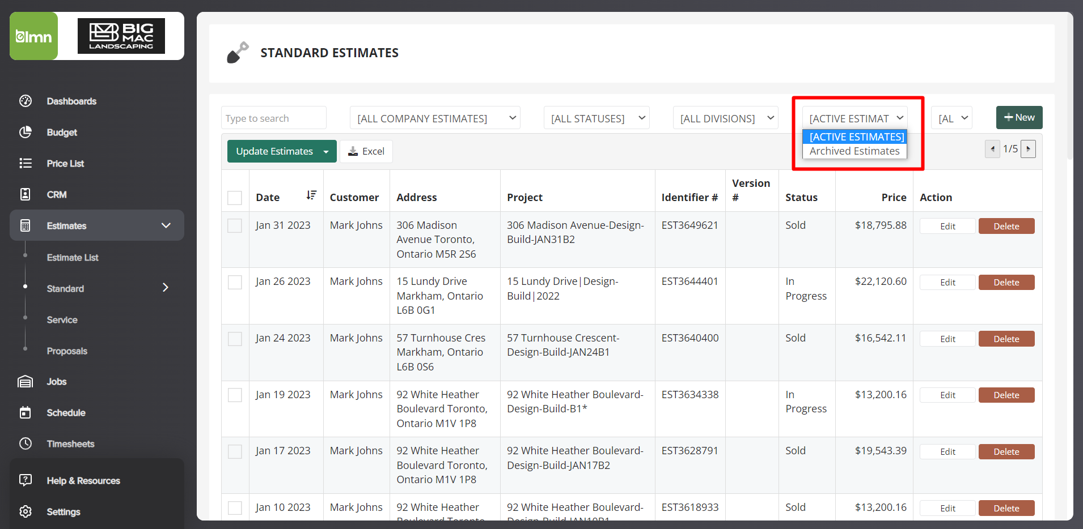The height and width of the screenshot is (529, 1083).
Task: Open the All Divisions dropdown
Action: click(x=726, y=118)
